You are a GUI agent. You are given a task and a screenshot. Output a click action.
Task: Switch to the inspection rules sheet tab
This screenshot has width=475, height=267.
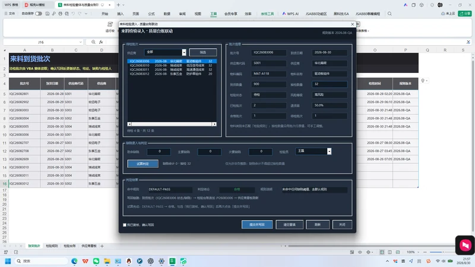click(x=52, y=246)
